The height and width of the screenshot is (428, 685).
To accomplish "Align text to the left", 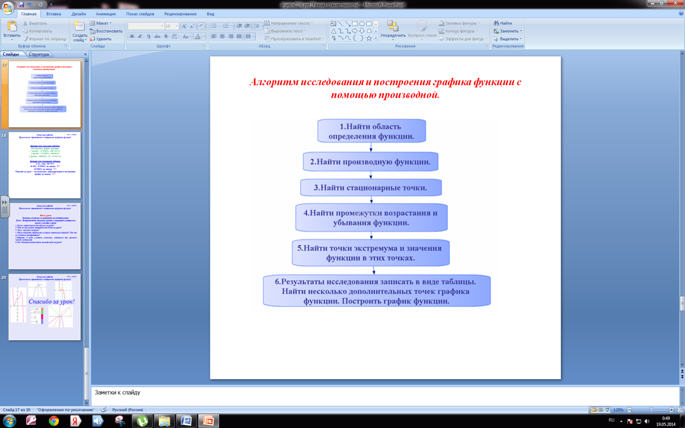I will click(214, 36).
